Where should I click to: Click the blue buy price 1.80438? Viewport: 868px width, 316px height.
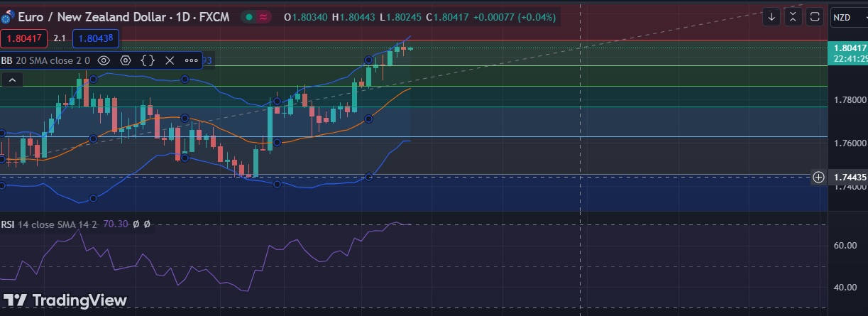95,38
